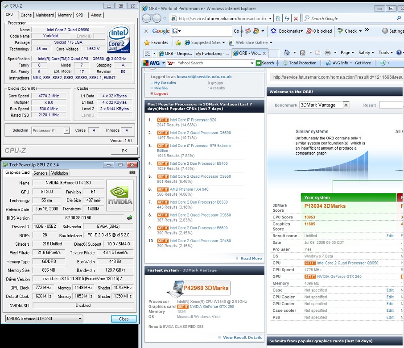Open the IE Tools menu
This screenshot has width=404, height=348.
pyautogui.click(x=386, y=53)
